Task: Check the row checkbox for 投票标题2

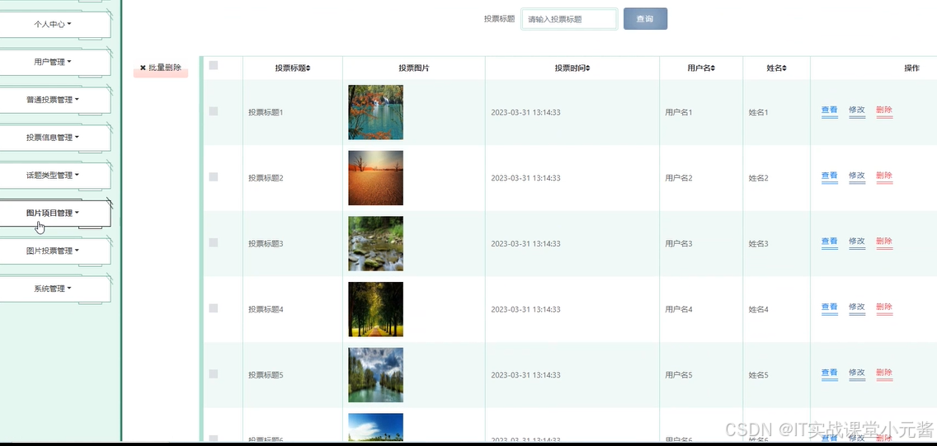Action: coord(214,176)
